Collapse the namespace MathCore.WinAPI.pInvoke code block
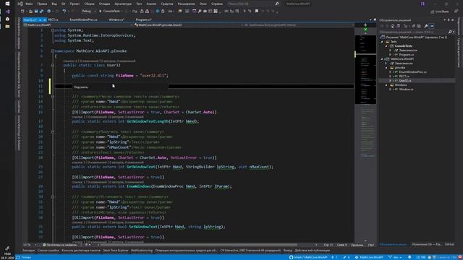463x260 pixels. click(53, 51)
